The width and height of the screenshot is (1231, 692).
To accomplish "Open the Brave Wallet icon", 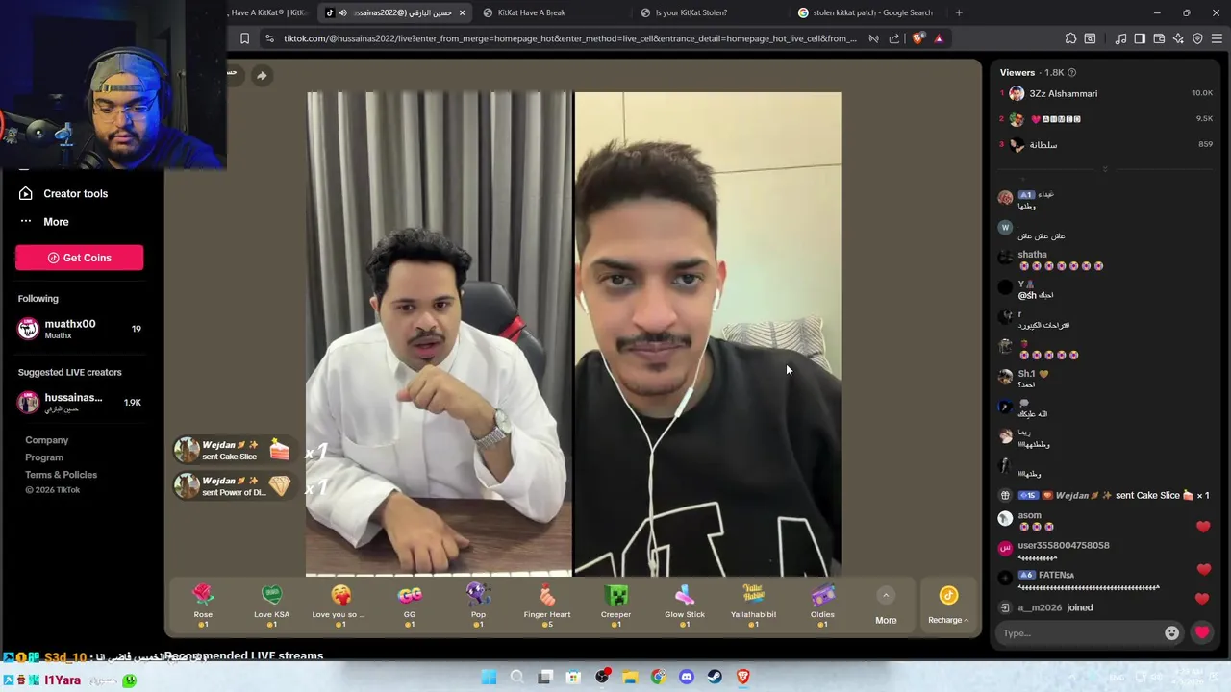I will coord(1159,38).
